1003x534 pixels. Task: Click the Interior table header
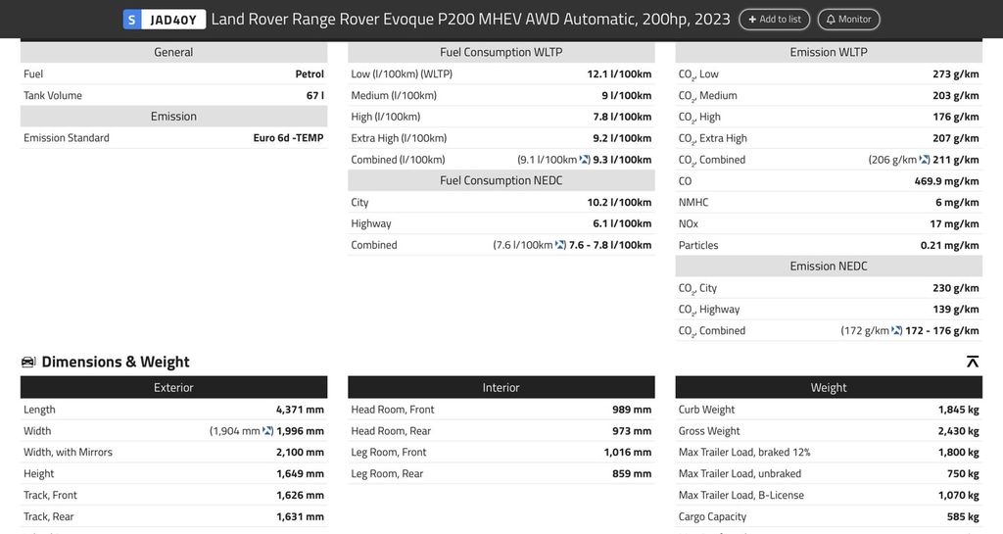501,388
